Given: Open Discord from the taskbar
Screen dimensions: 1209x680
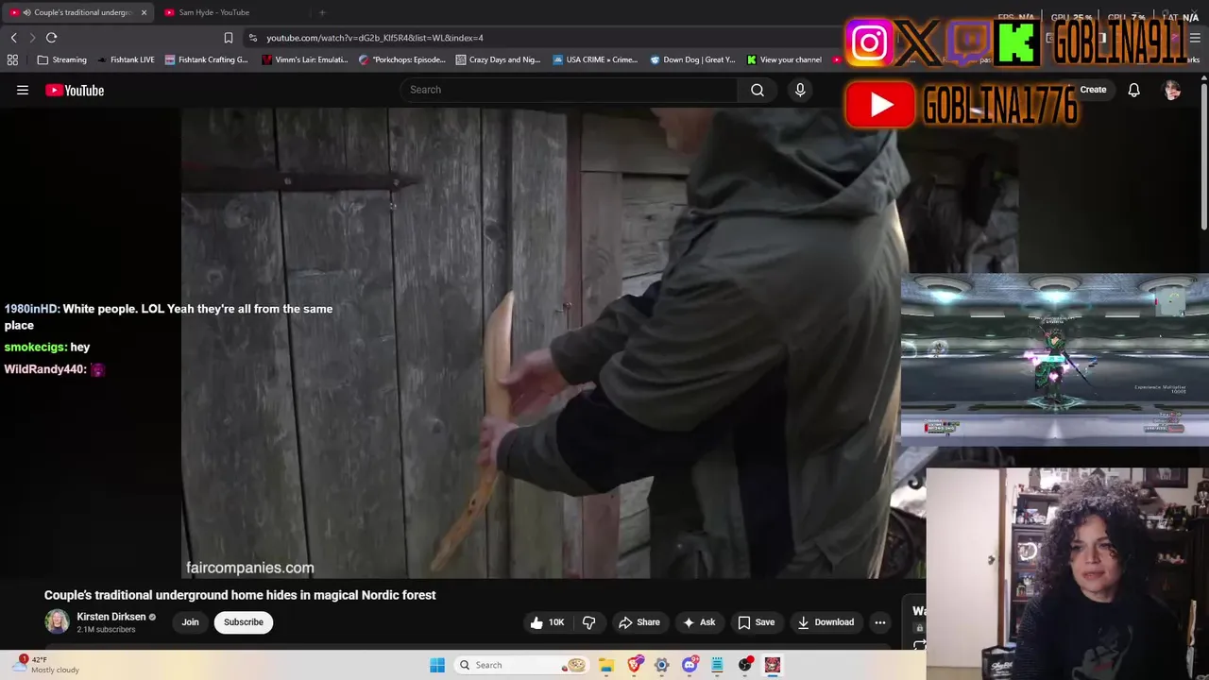Looking at the screenshot, I should (x=690, y=665).
